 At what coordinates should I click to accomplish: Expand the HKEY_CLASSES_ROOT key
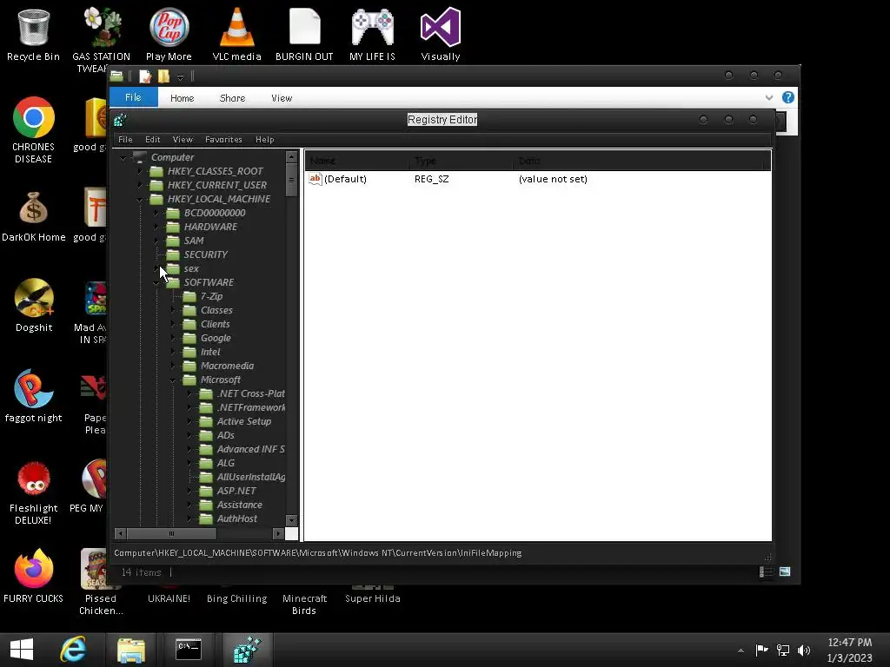pyautogui.click(x=140, y=171)
